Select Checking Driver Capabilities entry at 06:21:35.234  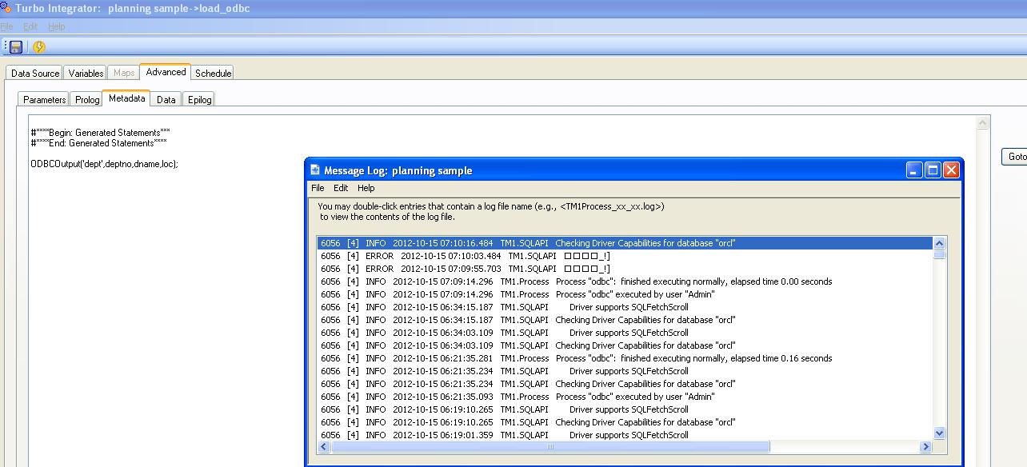pyautogui.click(x=625, y=384)
